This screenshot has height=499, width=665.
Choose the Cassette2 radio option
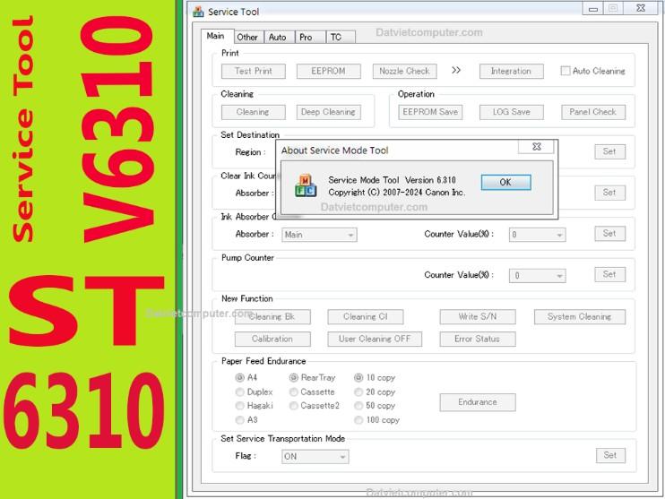tap(293, 406)
